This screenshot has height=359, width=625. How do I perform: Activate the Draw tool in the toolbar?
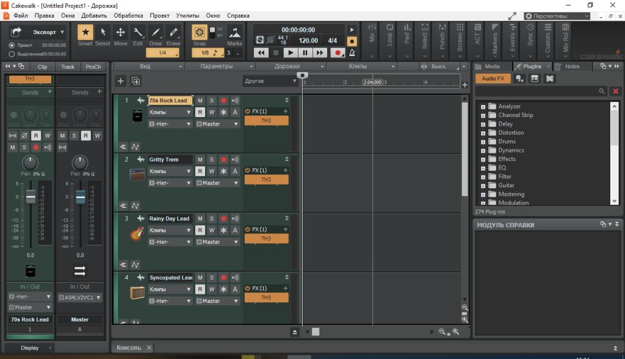click(x=155, y=34)
